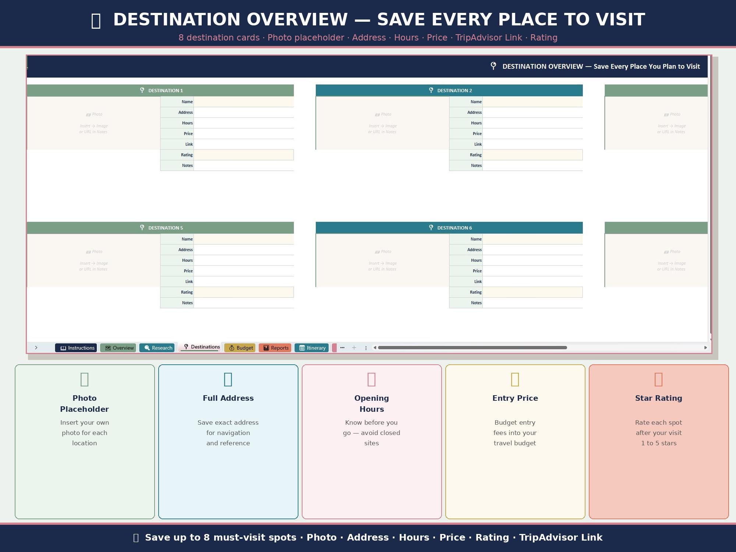Add a new sheet with plus icon

click(x=354, y=347)
